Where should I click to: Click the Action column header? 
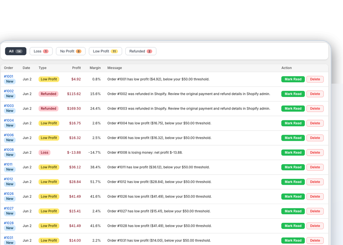tap(287, 68)
